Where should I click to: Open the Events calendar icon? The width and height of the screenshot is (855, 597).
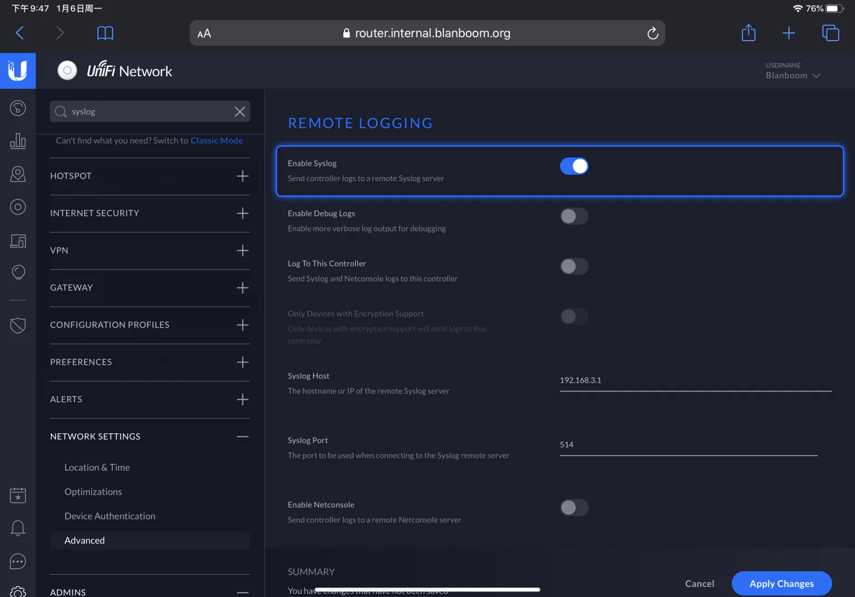pyautogui.click(x=18, y=495)
